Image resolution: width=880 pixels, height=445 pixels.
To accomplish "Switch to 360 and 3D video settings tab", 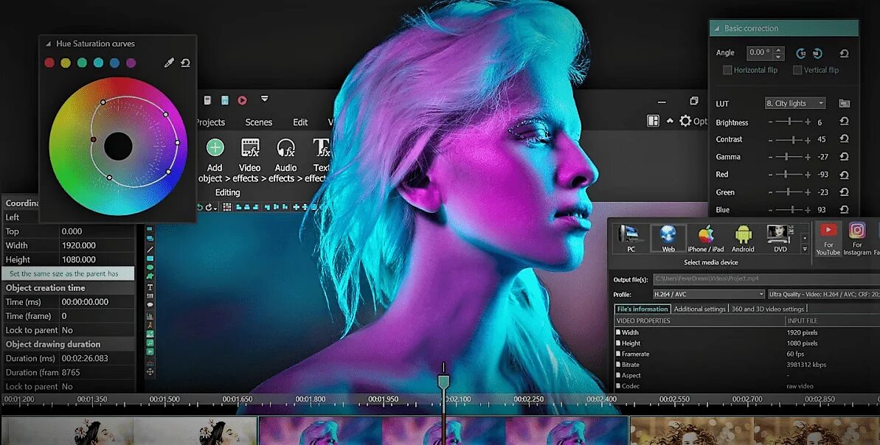I will pos(768,309).
